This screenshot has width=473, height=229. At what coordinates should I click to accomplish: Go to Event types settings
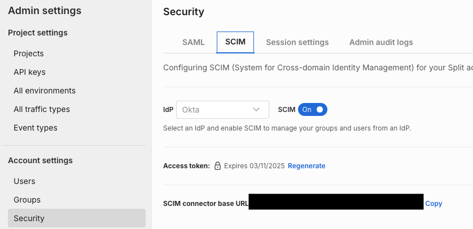click(36, 128)
